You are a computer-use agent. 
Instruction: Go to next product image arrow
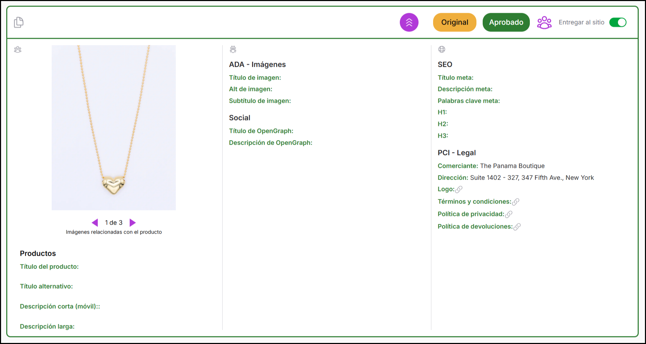pos(132,223)
